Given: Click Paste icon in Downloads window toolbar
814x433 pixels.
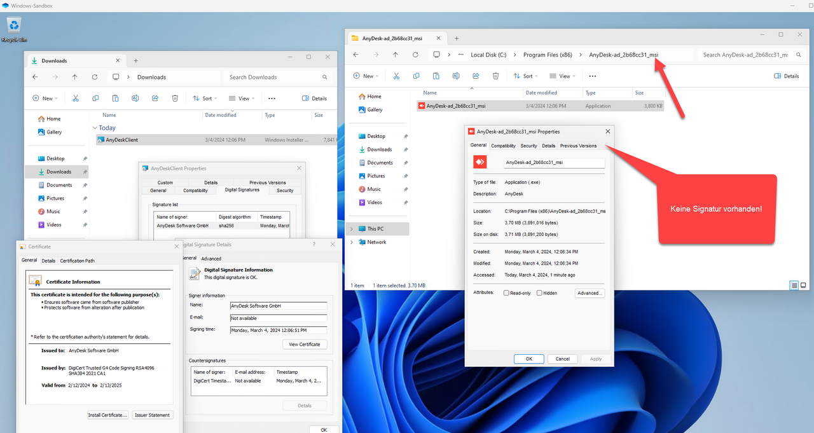Looking at the screenshot, I should click(x=115, y=99).
